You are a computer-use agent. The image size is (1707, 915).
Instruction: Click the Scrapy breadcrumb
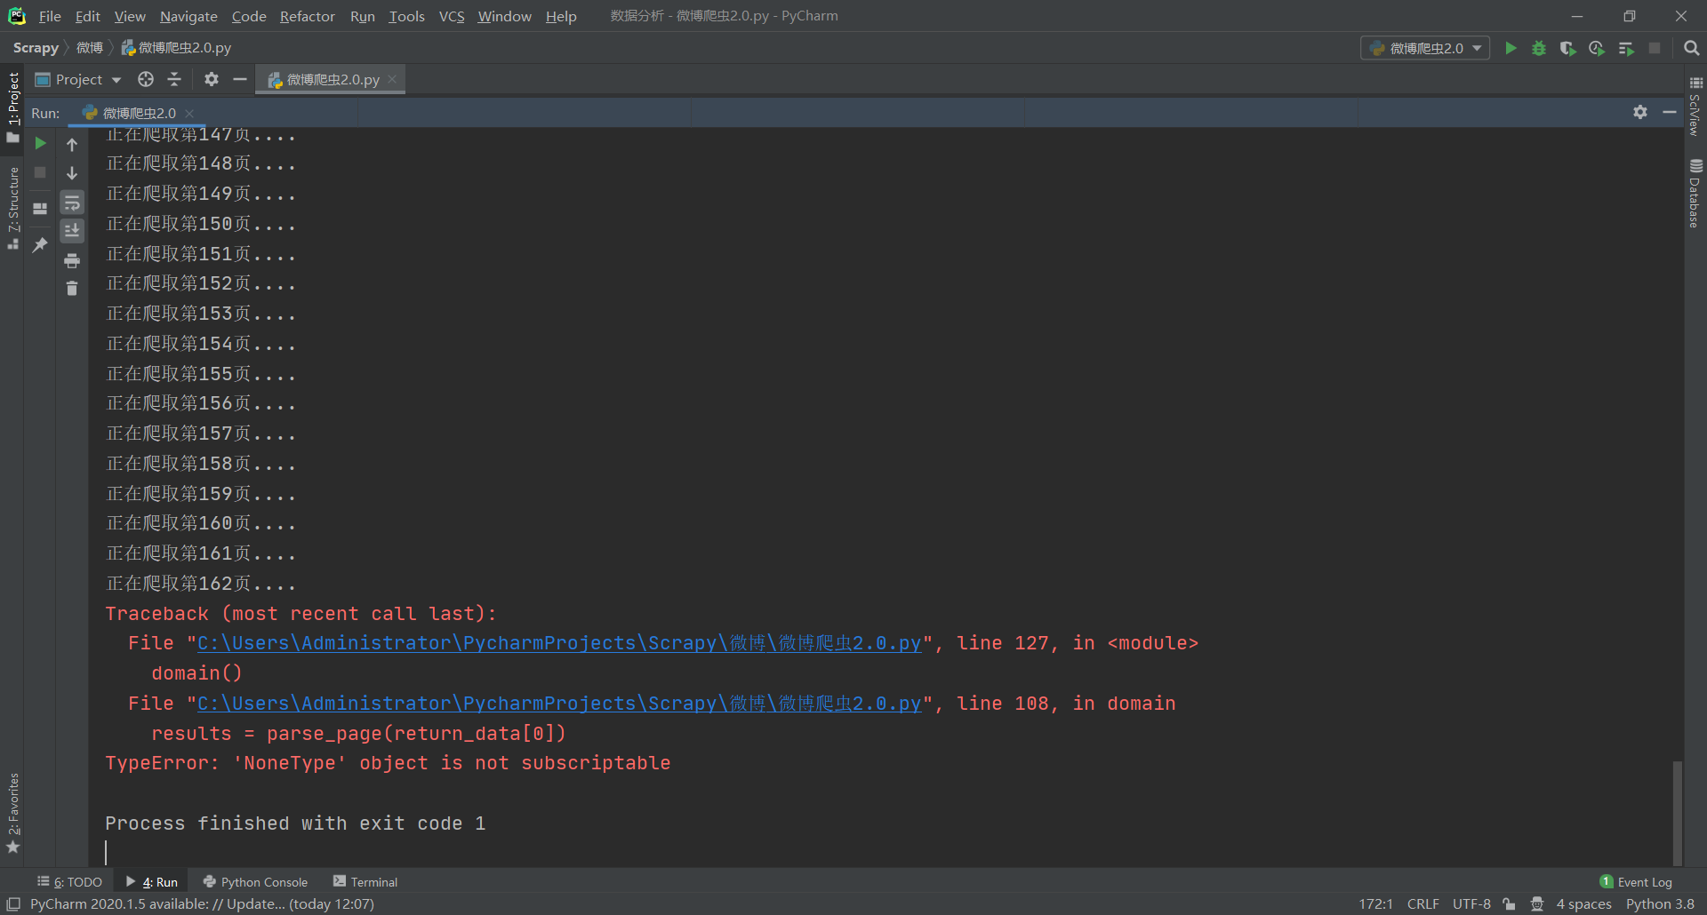36,48
